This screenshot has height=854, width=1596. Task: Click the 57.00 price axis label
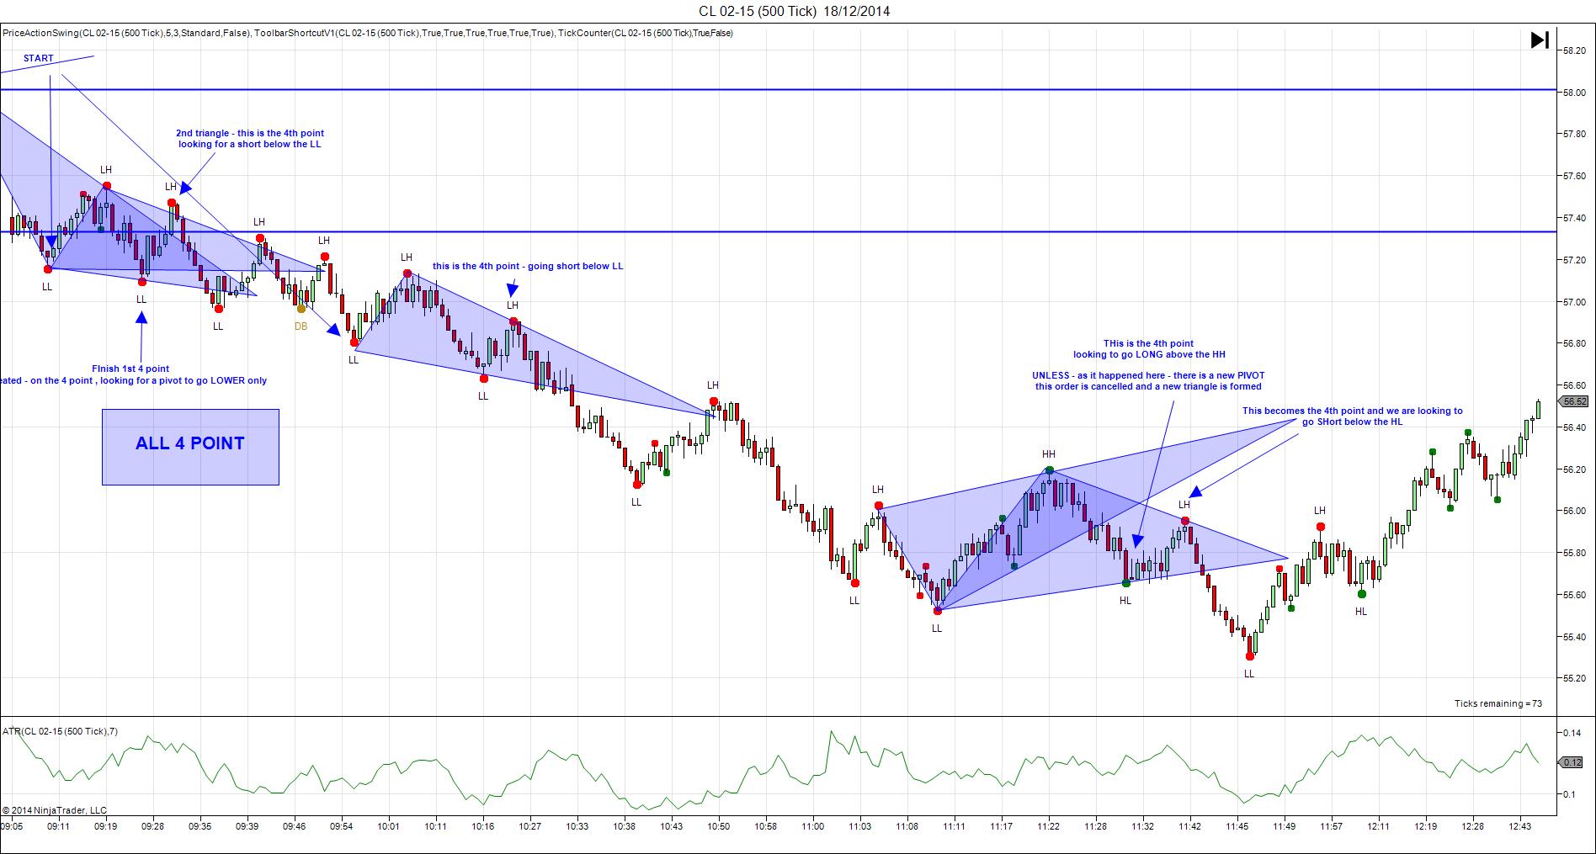1574,302
